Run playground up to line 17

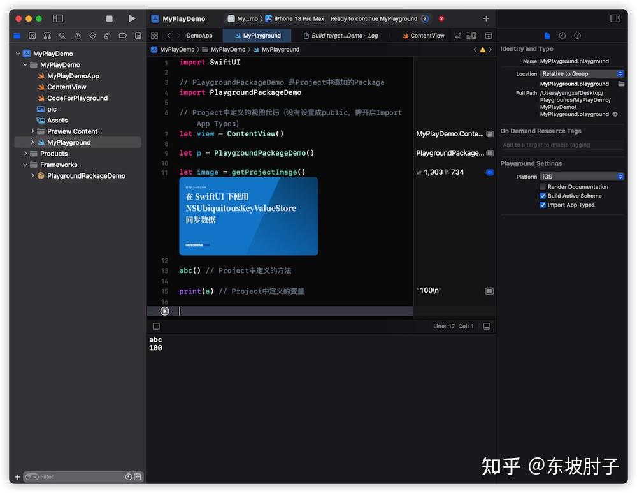tap(164, 311)
